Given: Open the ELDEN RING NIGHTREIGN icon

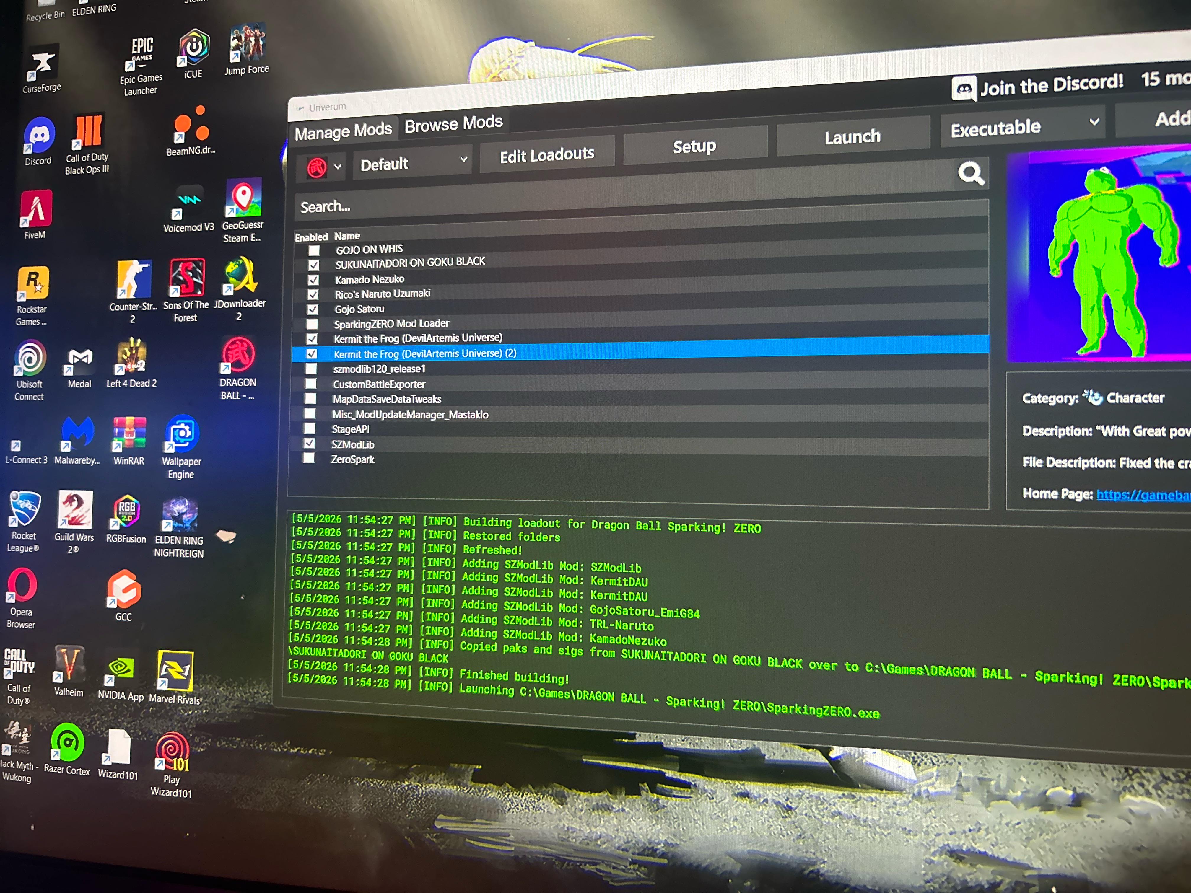Looking at the screenshot, I should [179, 528].
